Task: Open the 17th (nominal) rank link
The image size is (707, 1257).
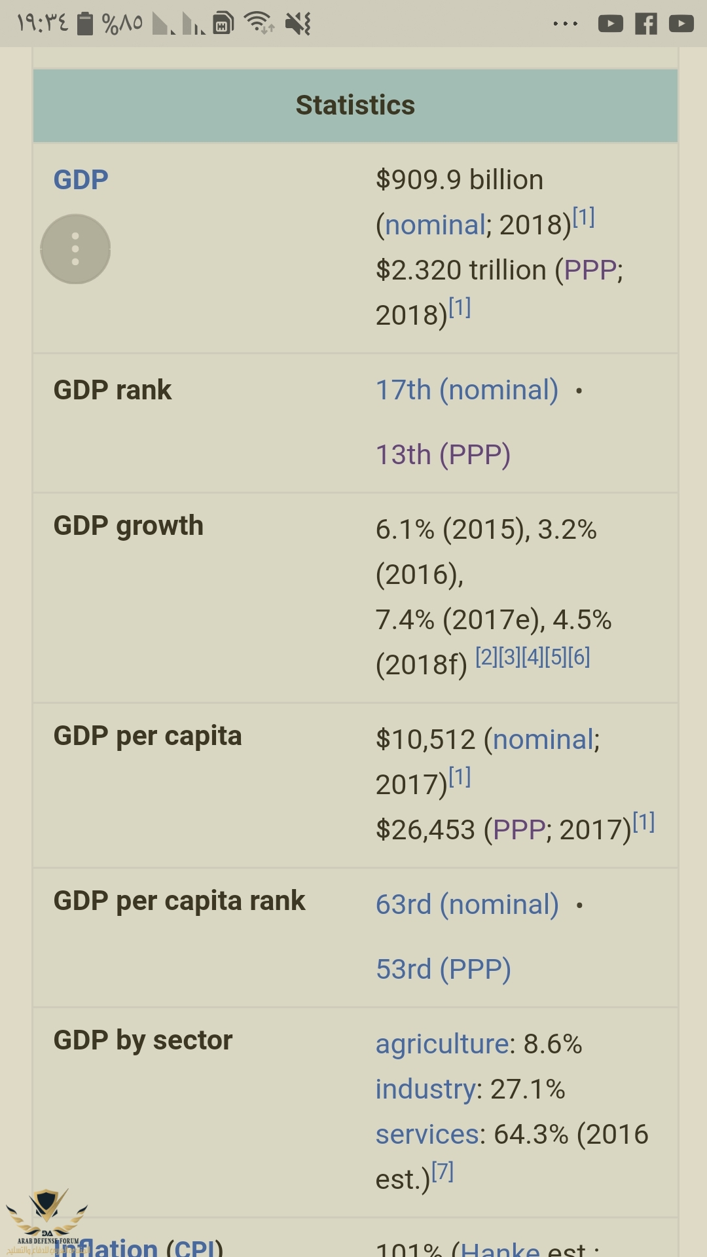Action: [x=467, y=390]
